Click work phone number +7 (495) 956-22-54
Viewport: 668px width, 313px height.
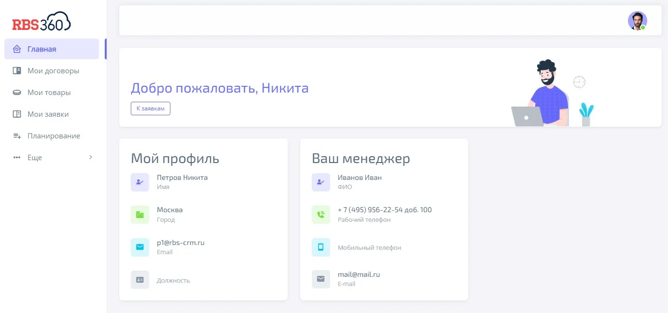pyautogui.click(x=385, y=210)
